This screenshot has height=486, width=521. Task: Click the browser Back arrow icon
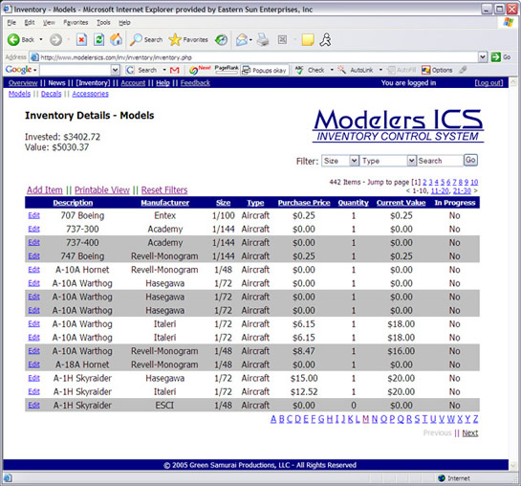(x=13, y=40)
